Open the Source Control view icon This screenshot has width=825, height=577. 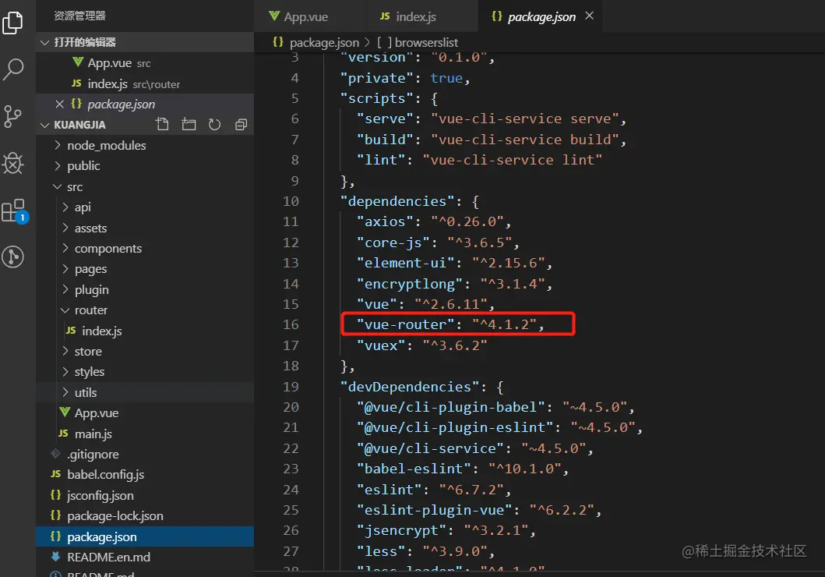click(12, 116)
